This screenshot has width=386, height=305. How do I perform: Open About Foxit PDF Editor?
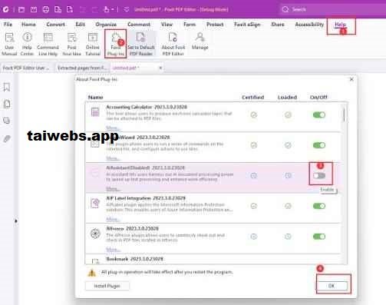pyautogui.click(x=173, y=44)
